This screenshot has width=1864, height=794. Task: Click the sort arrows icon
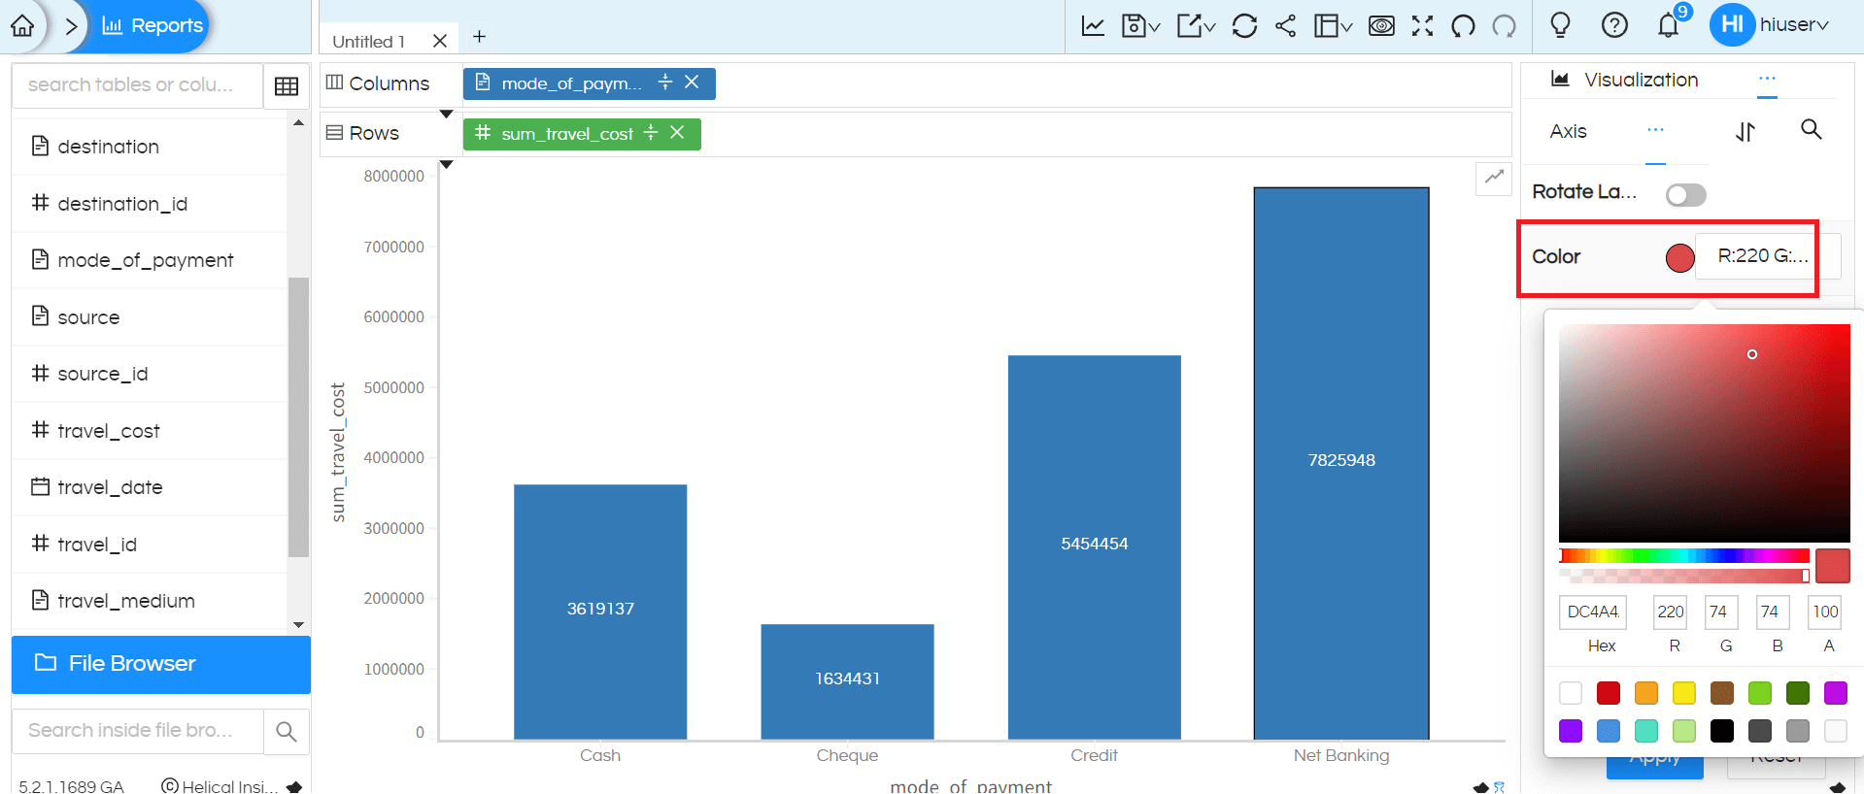tap(1745, 131)
